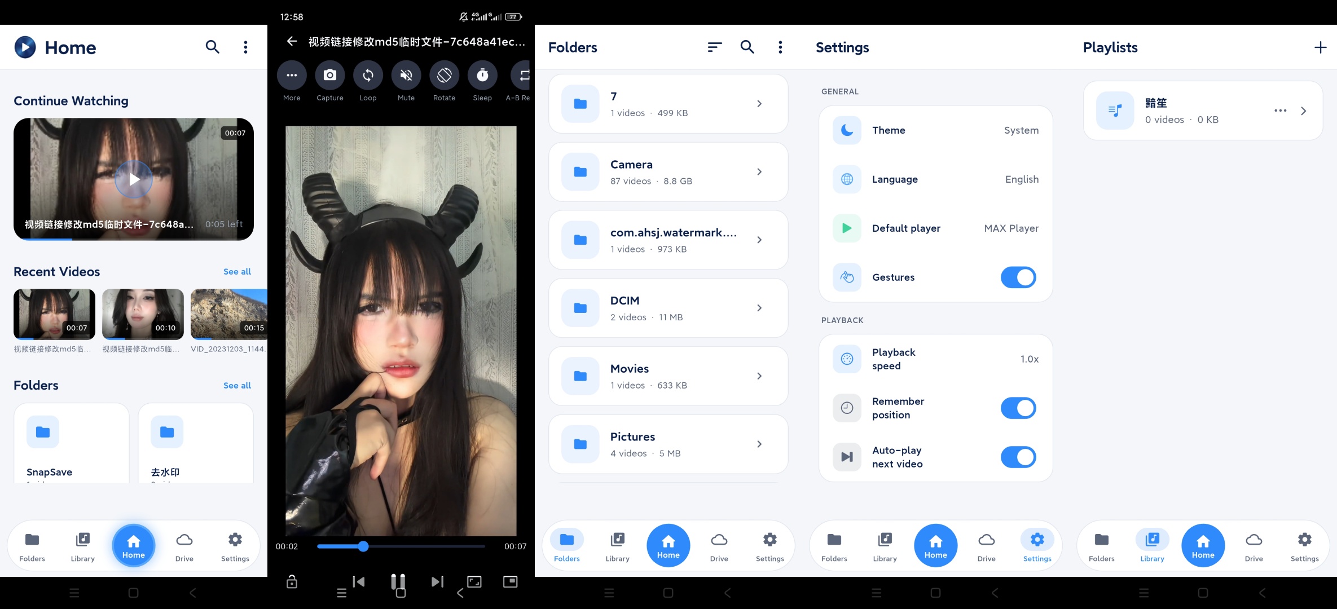The image size is (1337, 609).
Task: Seek using the video progress slider
Action: click(x=401, y=546)
